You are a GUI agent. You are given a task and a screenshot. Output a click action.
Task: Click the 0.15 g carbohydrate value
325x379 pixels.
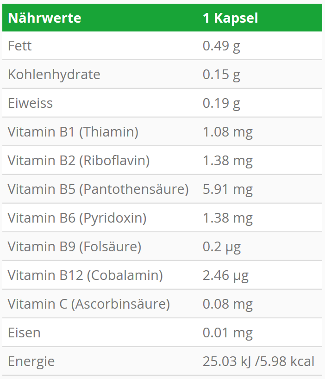221,75
